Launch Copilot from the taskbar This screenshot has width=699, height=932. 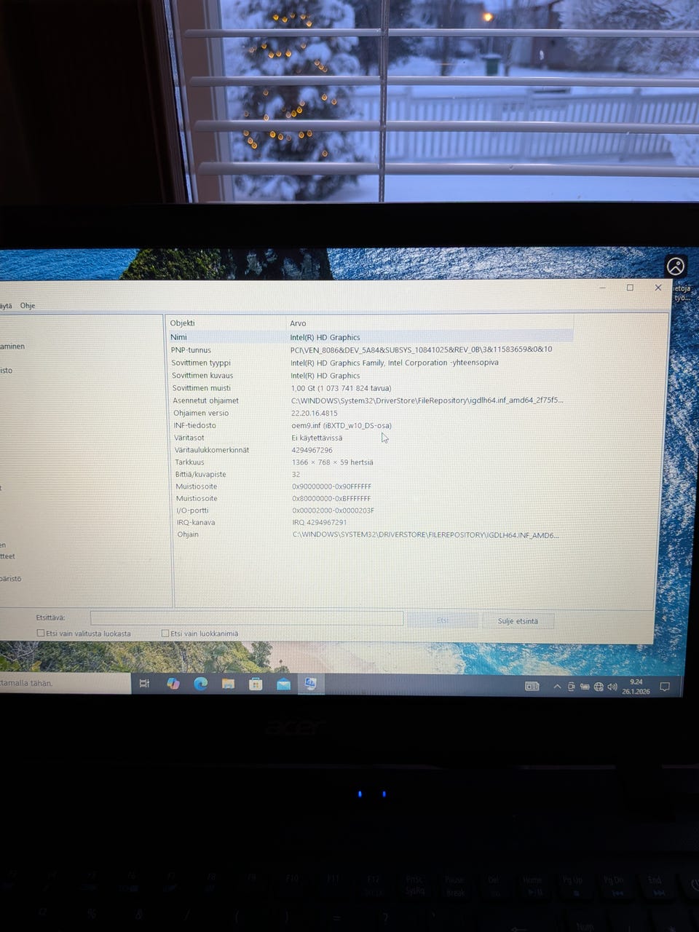(x=173, y=683)
